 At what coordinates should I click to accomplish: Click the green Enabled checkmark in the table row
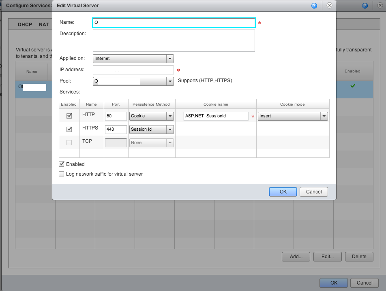(x=352, y=86)
